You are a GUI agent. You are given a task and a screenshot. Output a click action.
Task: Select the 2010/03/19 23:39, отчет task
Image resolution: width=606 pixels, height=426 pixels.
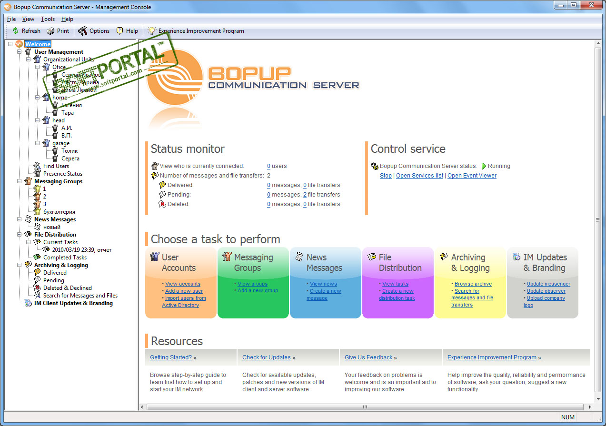point(82,250)
